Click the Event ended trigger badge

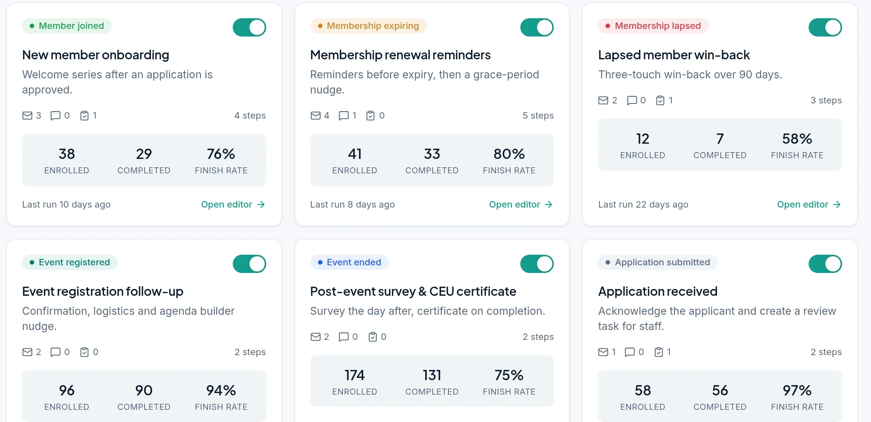tap(350, 262)
